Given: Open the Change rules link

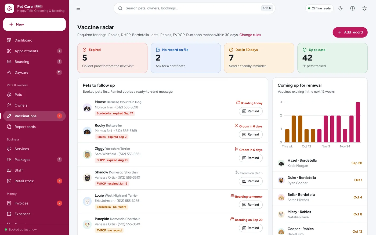Looking at the screenshot, I should pyautogui.click(x=250, y=35).
